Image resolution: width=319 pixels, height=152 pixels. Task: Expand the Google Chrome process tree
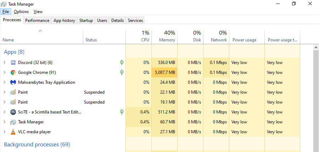(x=4, y=72)
